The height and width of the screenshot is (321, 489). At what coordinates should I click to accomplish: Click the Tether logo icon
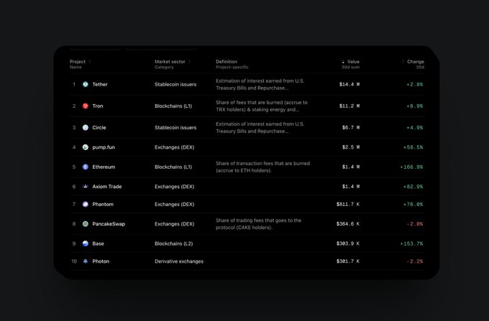pyautogui.click(x=85, y=84)
